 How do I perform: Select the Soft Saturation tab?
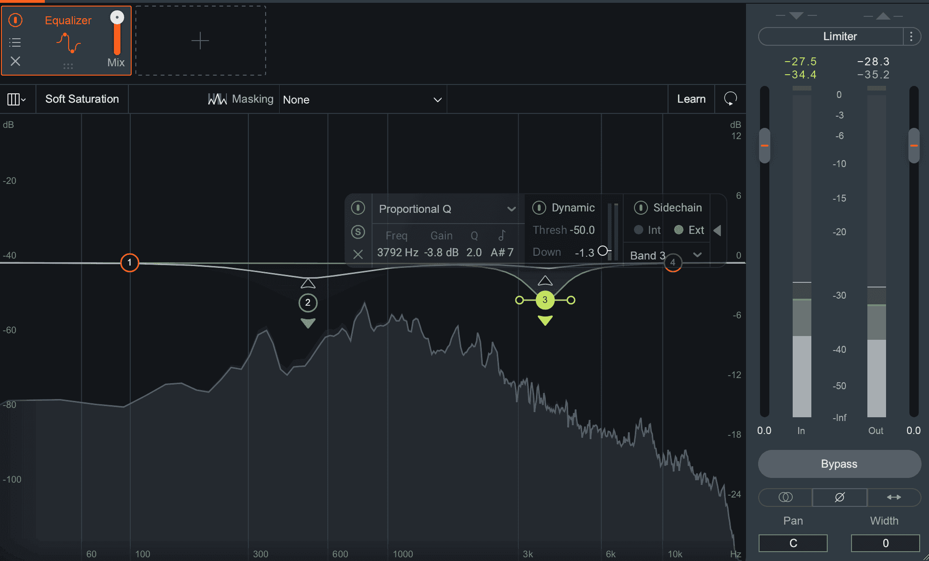click(x=82, y=99)
